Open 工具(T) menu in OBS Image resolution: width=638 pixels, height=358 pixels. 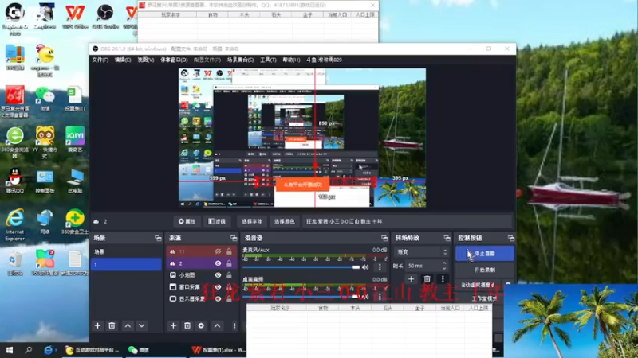(268, 60)
